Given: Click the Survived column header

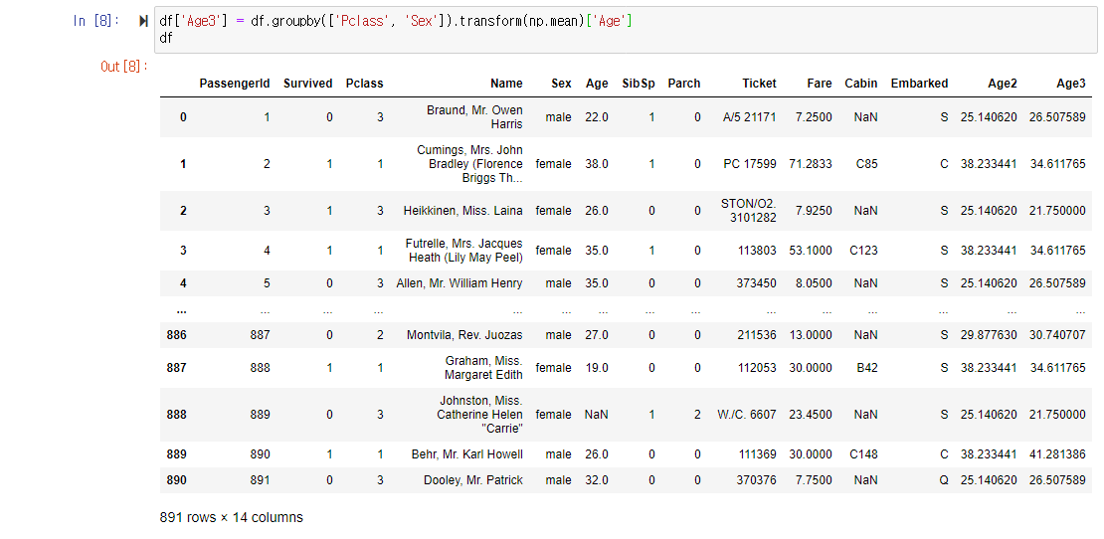Looking at the screenshot, I should pos(307,83).
